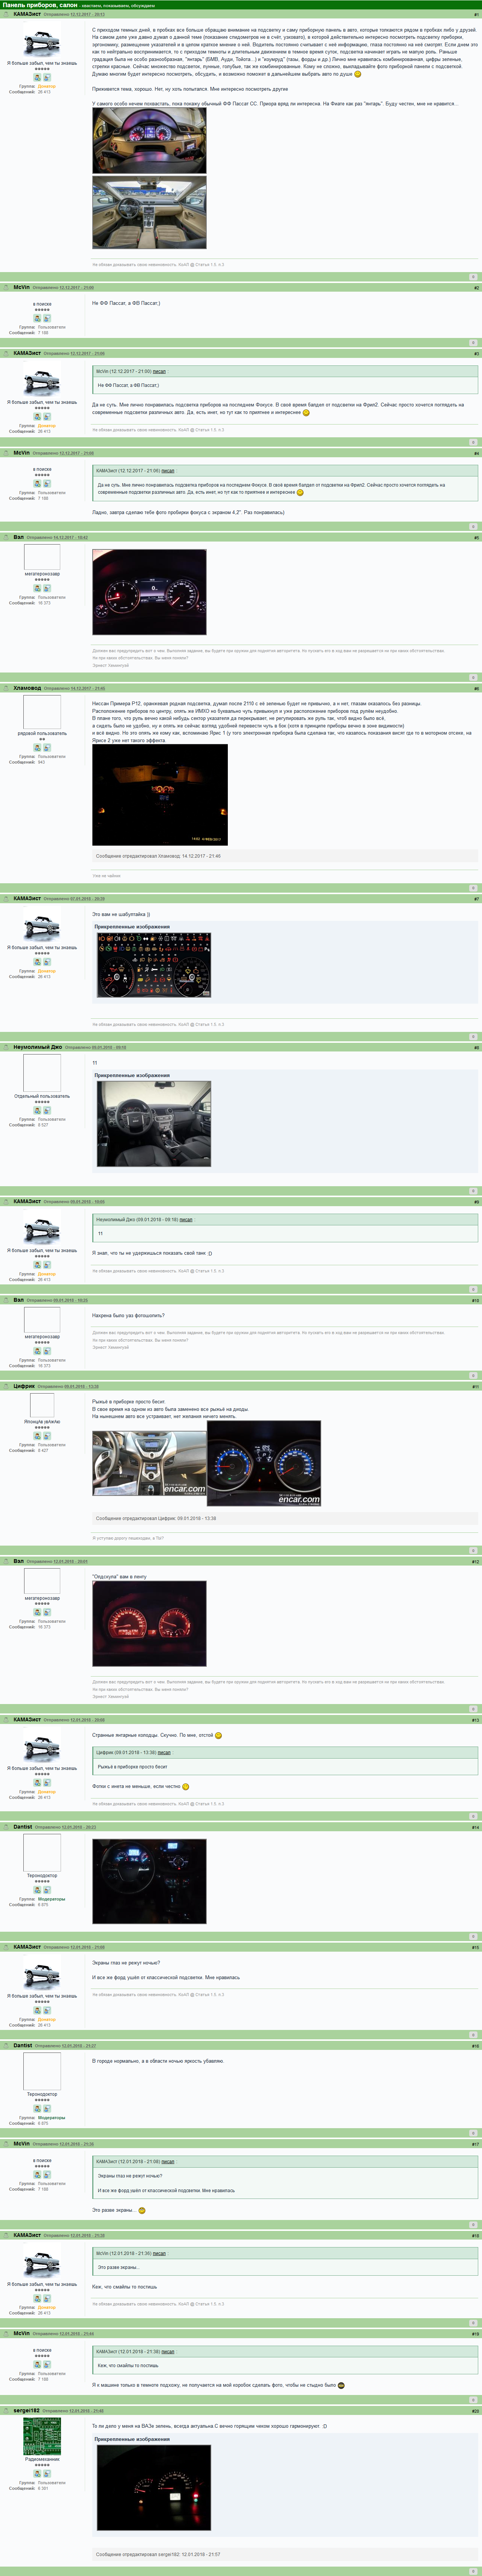This screenshot has height=2576, width=482.
Task: Click thread title "Панель приборов, салон"
Action: [40, 5]
